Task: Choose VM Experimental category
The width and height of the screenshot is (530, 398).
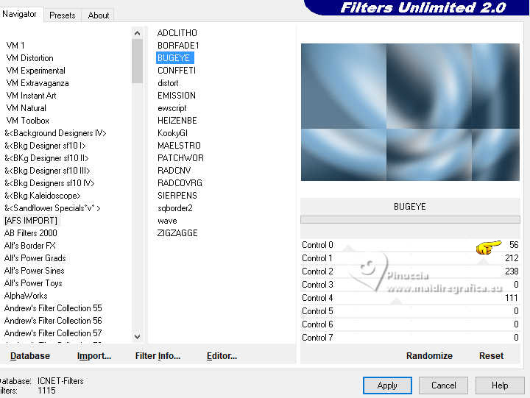Action: [x=35, y=71]
